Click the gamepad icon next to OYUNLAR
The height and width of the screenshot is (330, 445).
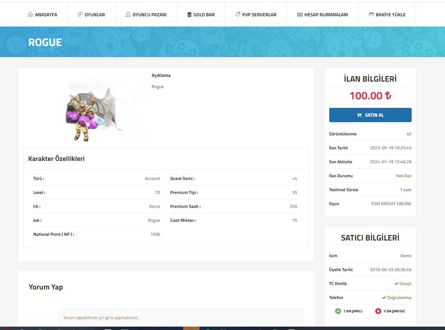click(80, 14)
